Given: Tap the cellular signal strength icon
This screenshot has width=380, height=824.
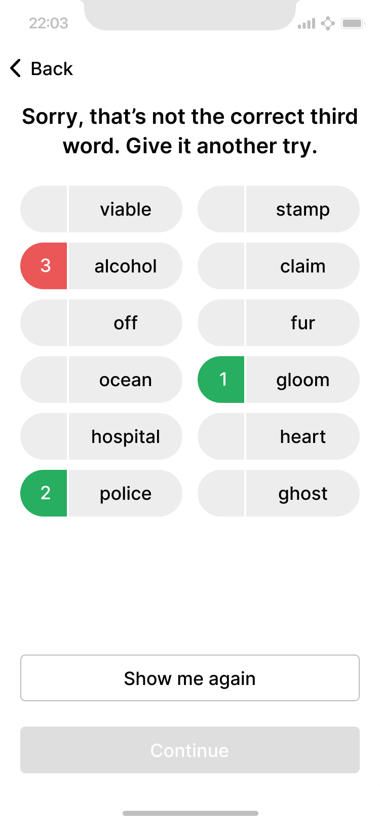Looking at the screenshot, I should (307, 23).
